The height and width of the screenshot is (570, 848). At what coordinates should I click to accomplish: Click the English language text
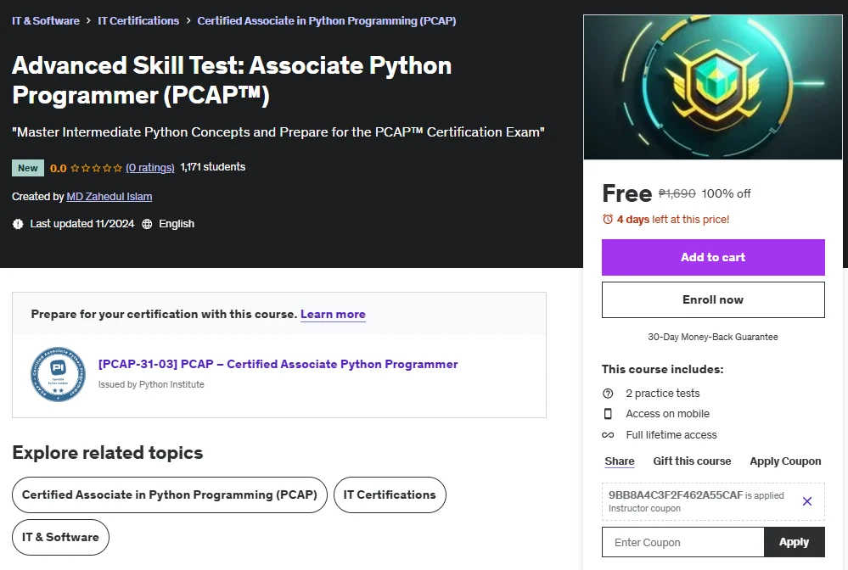coord(177,224)
